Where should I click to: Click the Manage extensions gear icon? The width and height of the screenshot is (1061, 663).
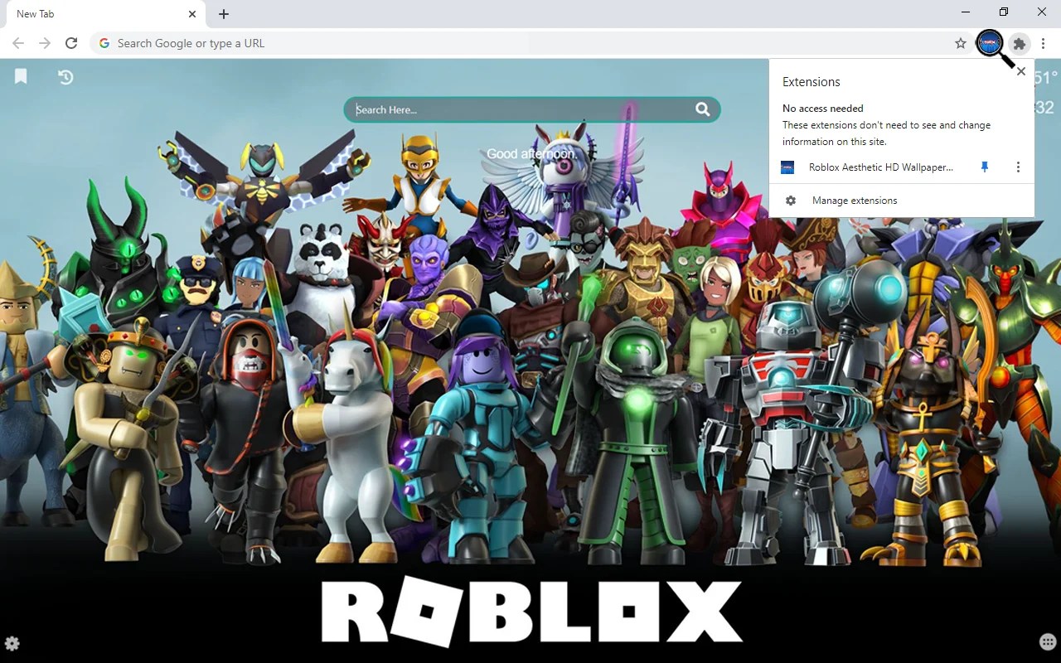(791, 201)
